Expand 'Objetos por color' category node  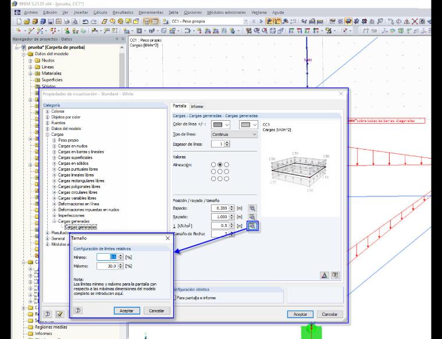pos(48,117)
